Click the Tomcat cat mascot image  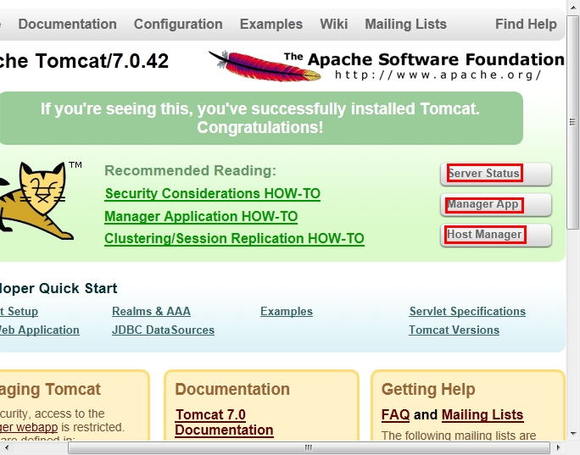point(37,202)
